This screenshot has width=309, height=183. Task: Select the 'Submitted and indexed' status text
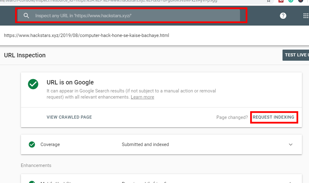tap(145, 144)
